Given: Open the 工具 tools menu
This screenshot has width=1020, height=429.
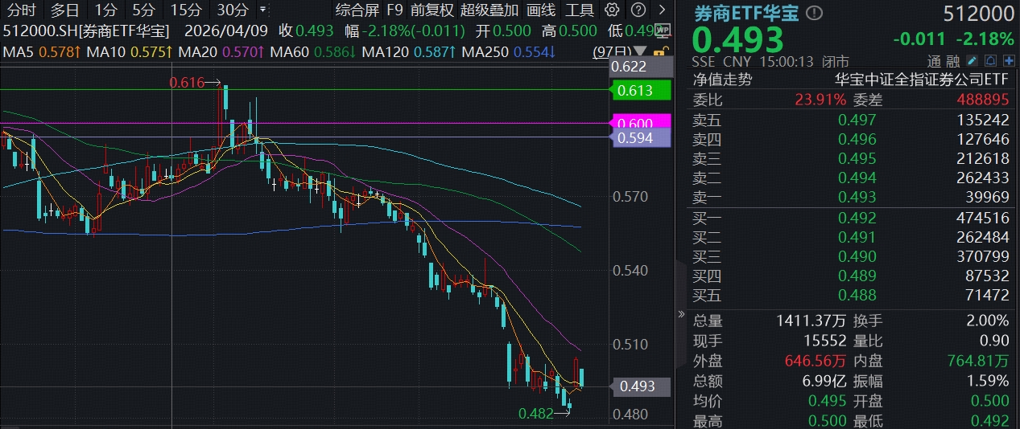Looking at the screenshot, I should tap(580, 10).
